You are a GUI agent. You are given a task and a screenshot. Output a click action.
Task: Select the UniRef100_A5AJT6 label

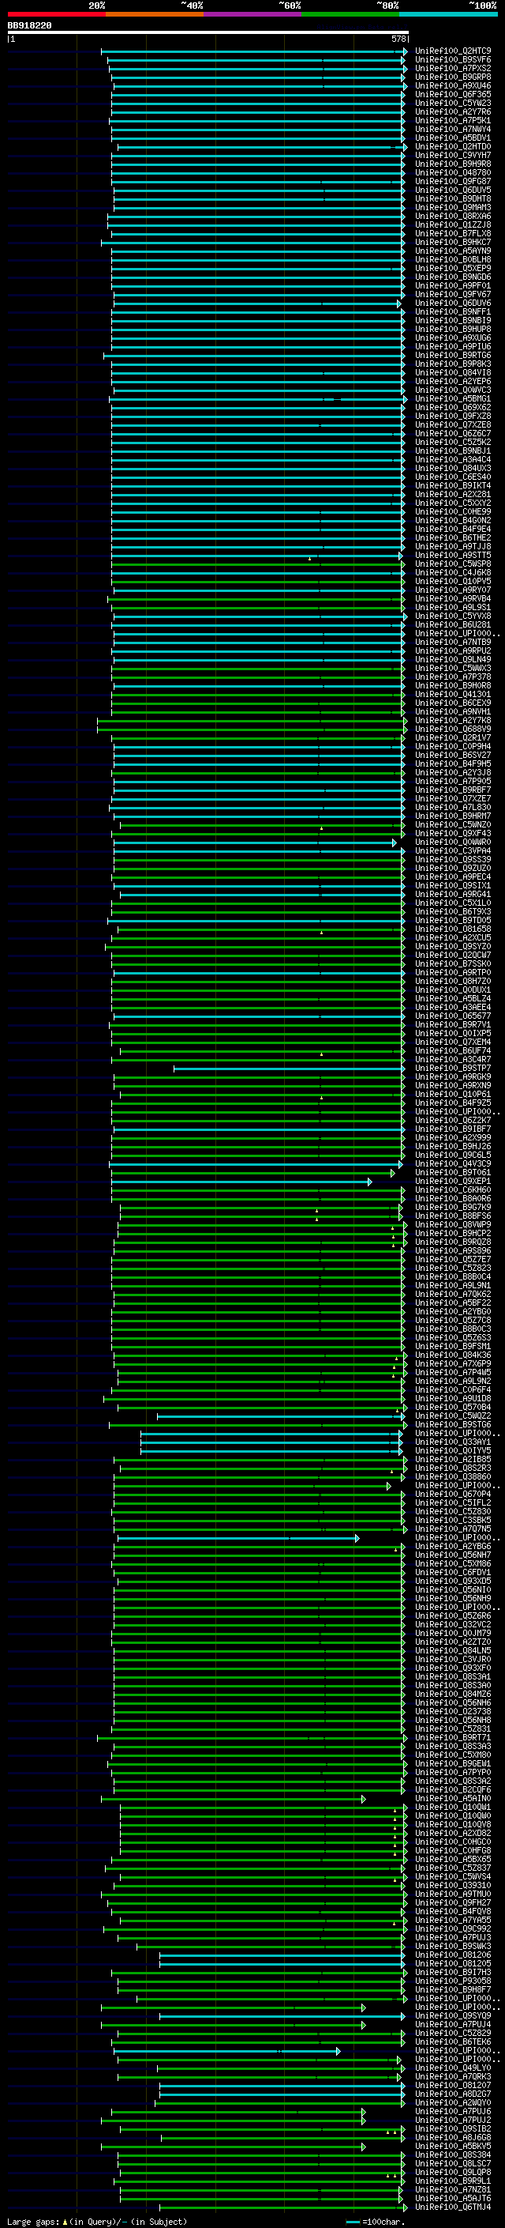pyautogui.click(x=453, y=2198)
